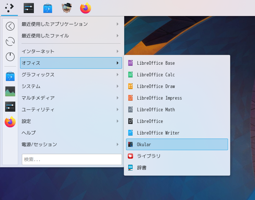Select 最近使用したファイル label

45,36
